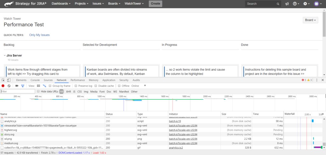
Task: Open the settings gear menu
Action: 306,4
